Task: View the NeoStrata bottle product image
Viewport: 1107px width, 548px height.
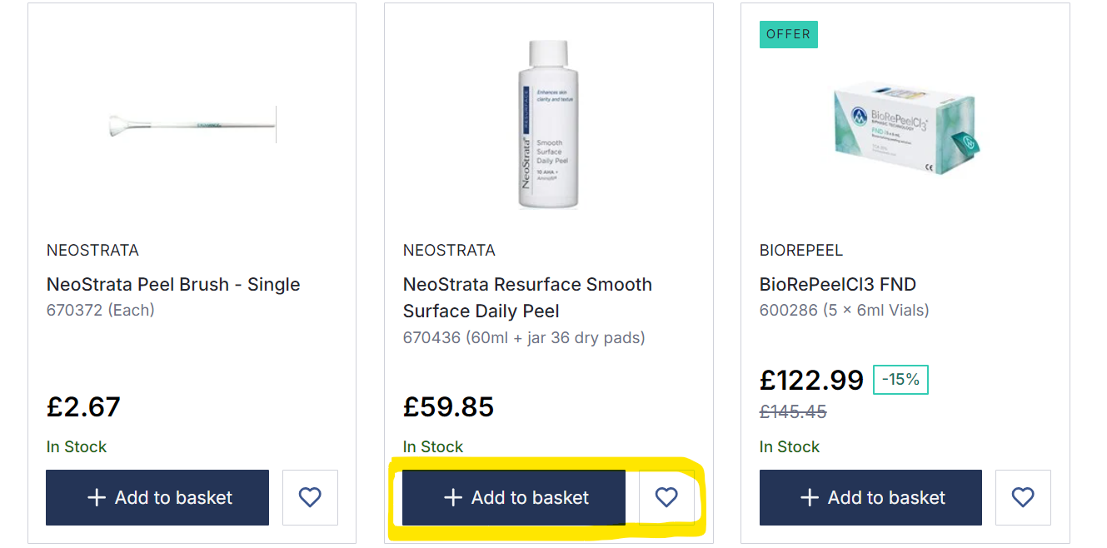Action: 548,125
